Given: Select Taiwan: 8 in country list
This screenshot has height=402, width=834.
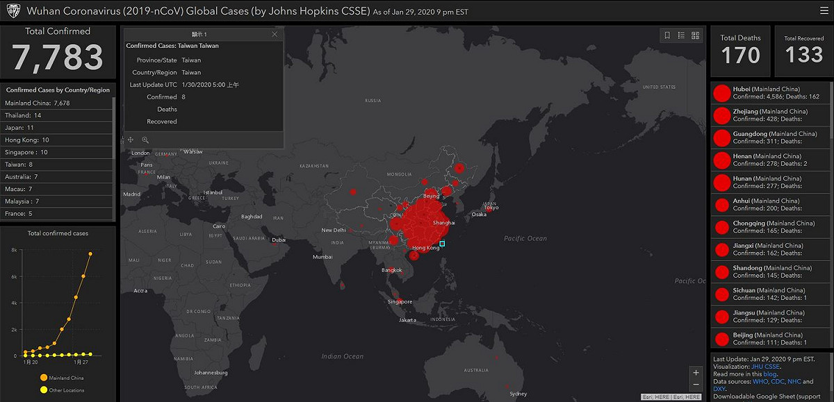Looking at the screenshot, I should [57, 165].
